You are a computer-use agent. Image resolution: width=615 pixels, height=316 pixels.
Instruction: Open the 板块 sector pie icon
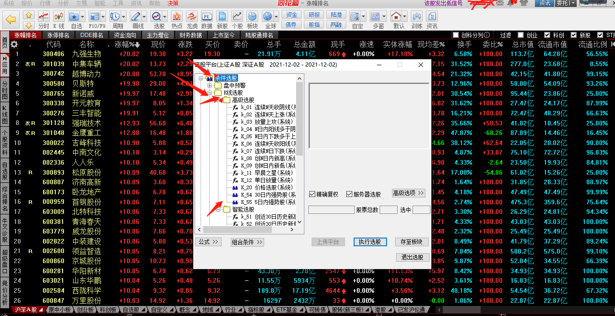pos(252,16)
